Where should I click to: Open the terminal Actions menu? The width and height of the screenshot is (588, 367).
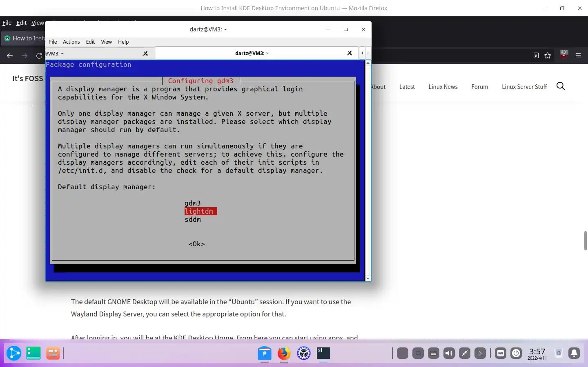pyautogui.click(x=71, y=42)
